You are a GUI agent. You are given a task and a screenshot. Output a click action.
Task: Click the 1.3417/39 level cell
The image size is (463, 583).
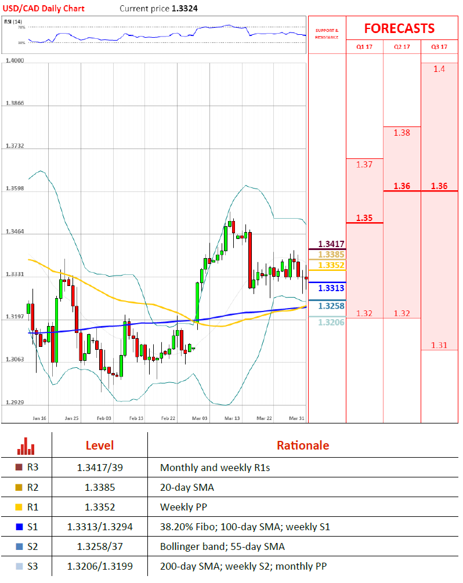pos(100,468)
